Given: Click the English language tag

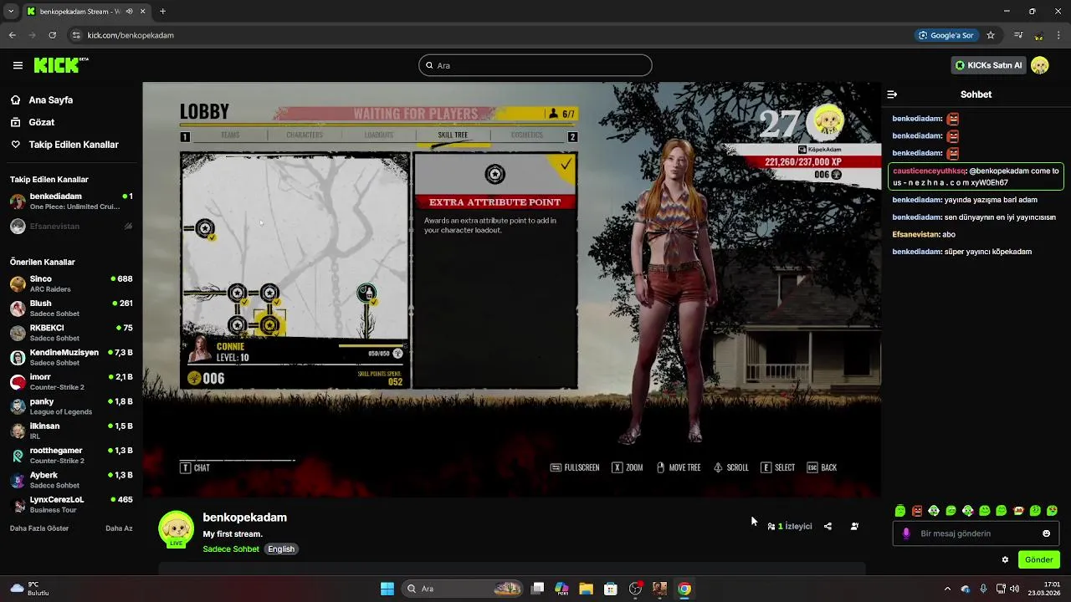Looking at the screenshot, I should (x=281, y=549).
